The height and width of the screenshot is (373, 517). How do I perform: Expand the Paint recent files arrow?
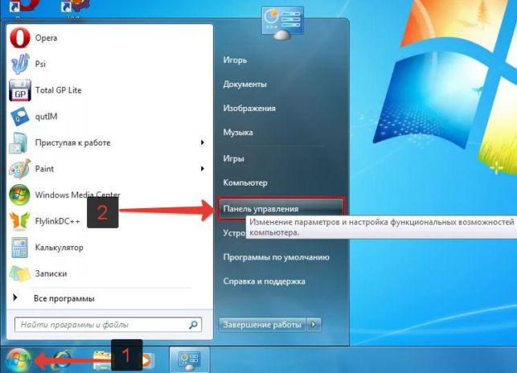coord(202,169)
